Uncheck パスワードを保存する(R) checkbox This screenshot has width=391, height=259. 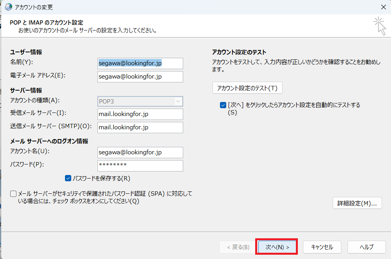click(68, 179)
